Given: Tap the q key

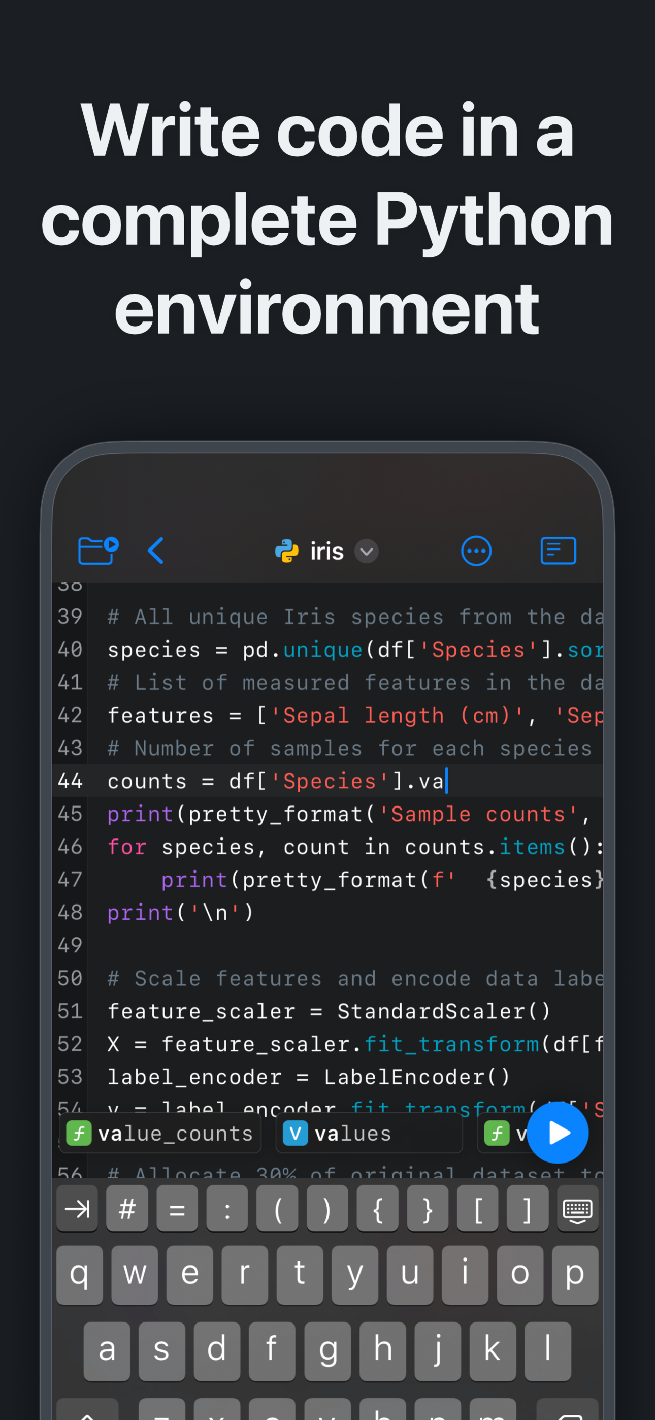Looking at the screenshot, I should (x=79, y=1275).
